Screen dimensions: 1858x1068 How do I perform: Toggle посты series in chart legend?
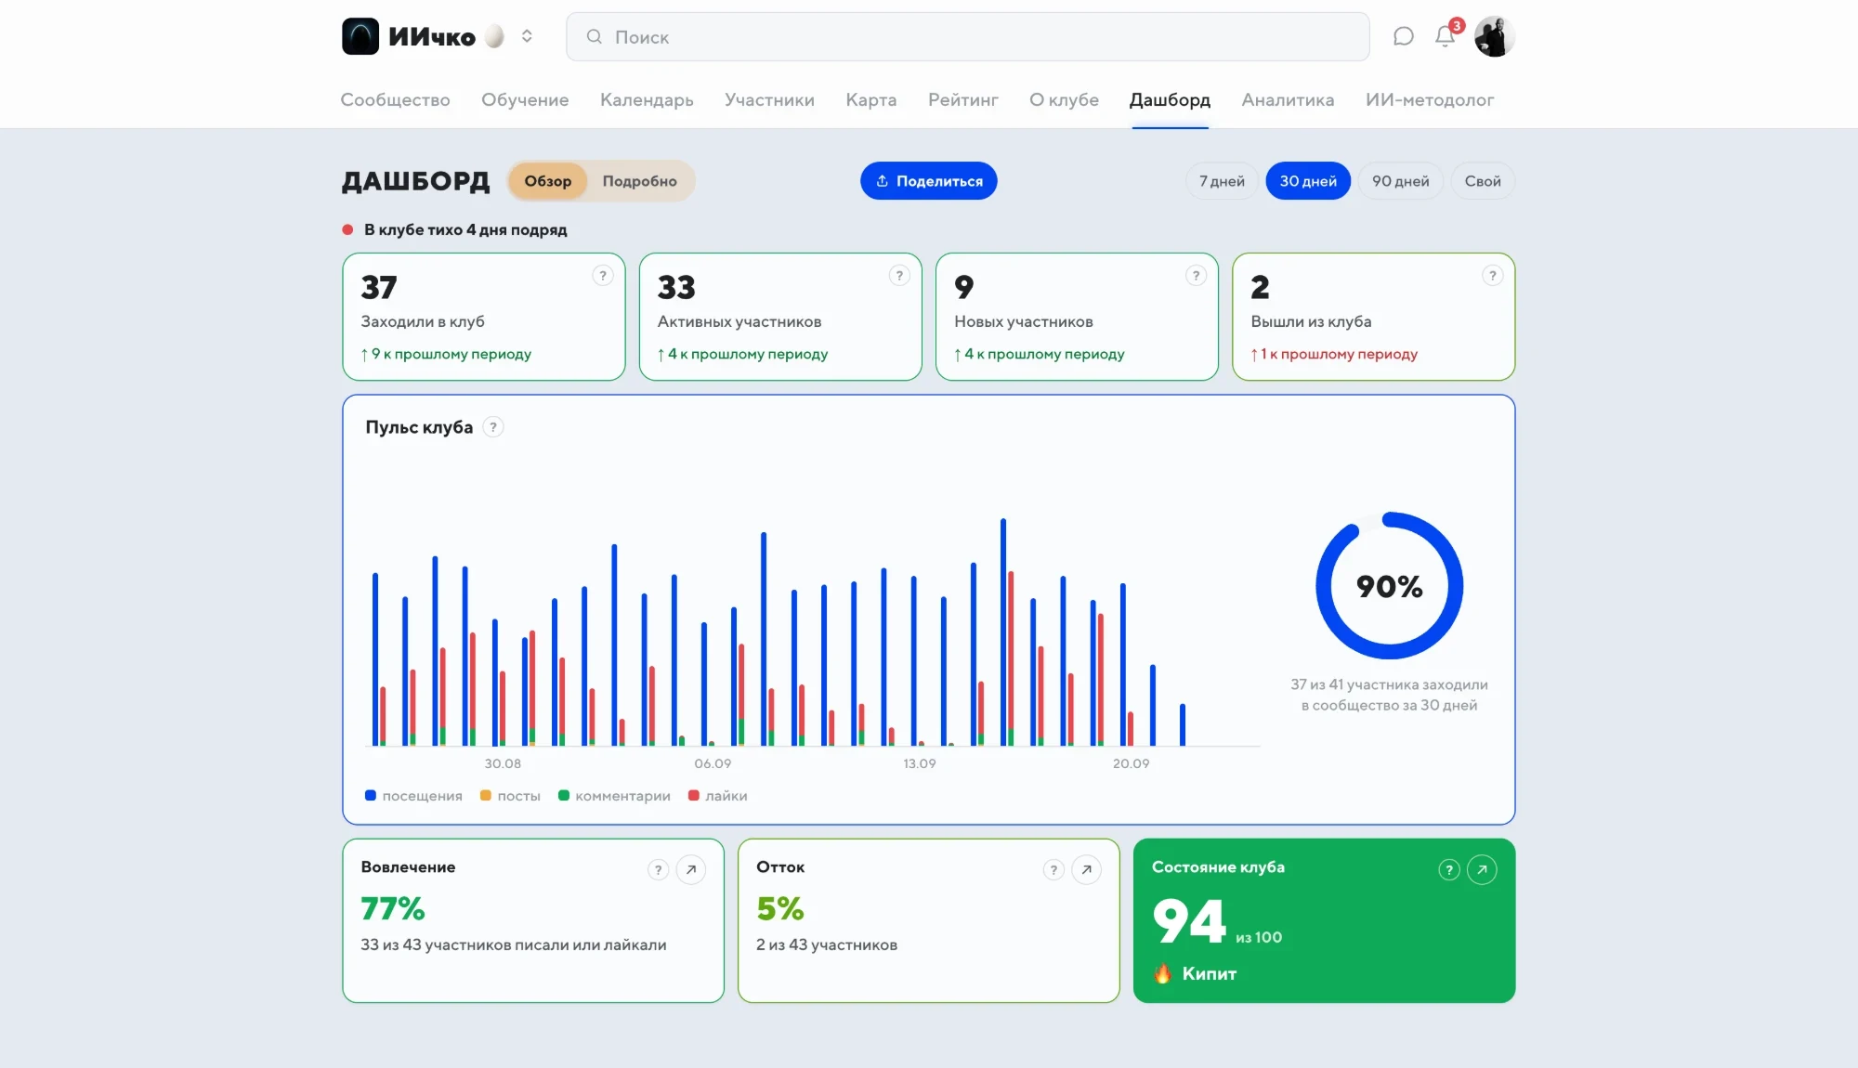[x=510, y=796]
